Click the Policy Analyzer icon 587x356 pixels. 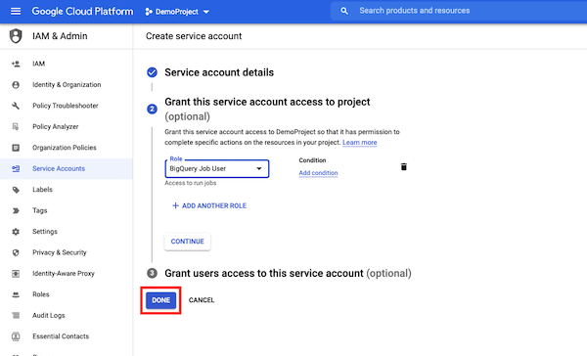(16, 126)
